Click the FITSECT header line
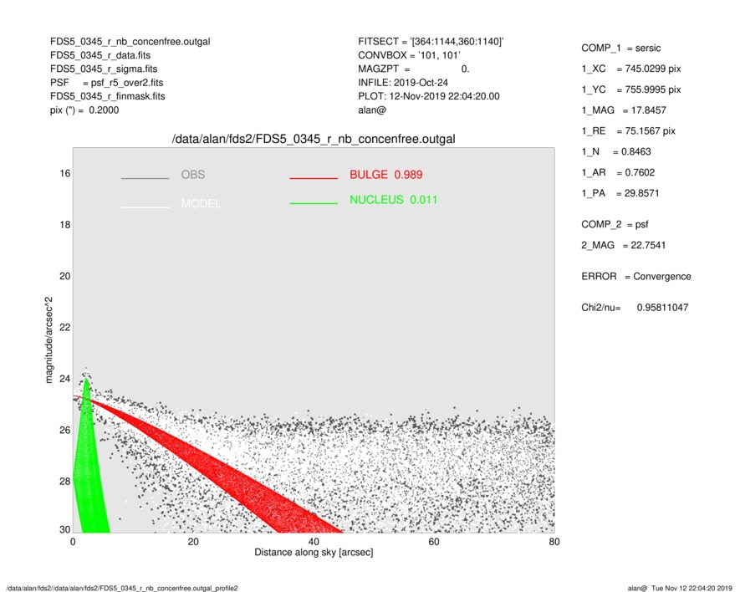The width and height of the screenshot is (740, 592). (431, 42)
